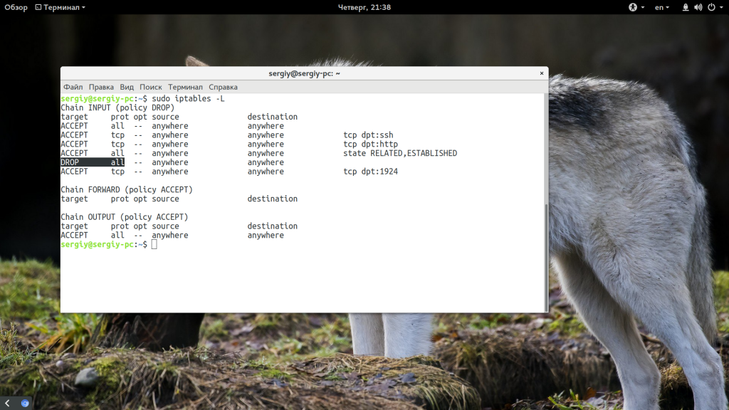Screen dimensions: 729x410
Task: Open the accessibility menu icon
Action: click(x=631, y=7)
